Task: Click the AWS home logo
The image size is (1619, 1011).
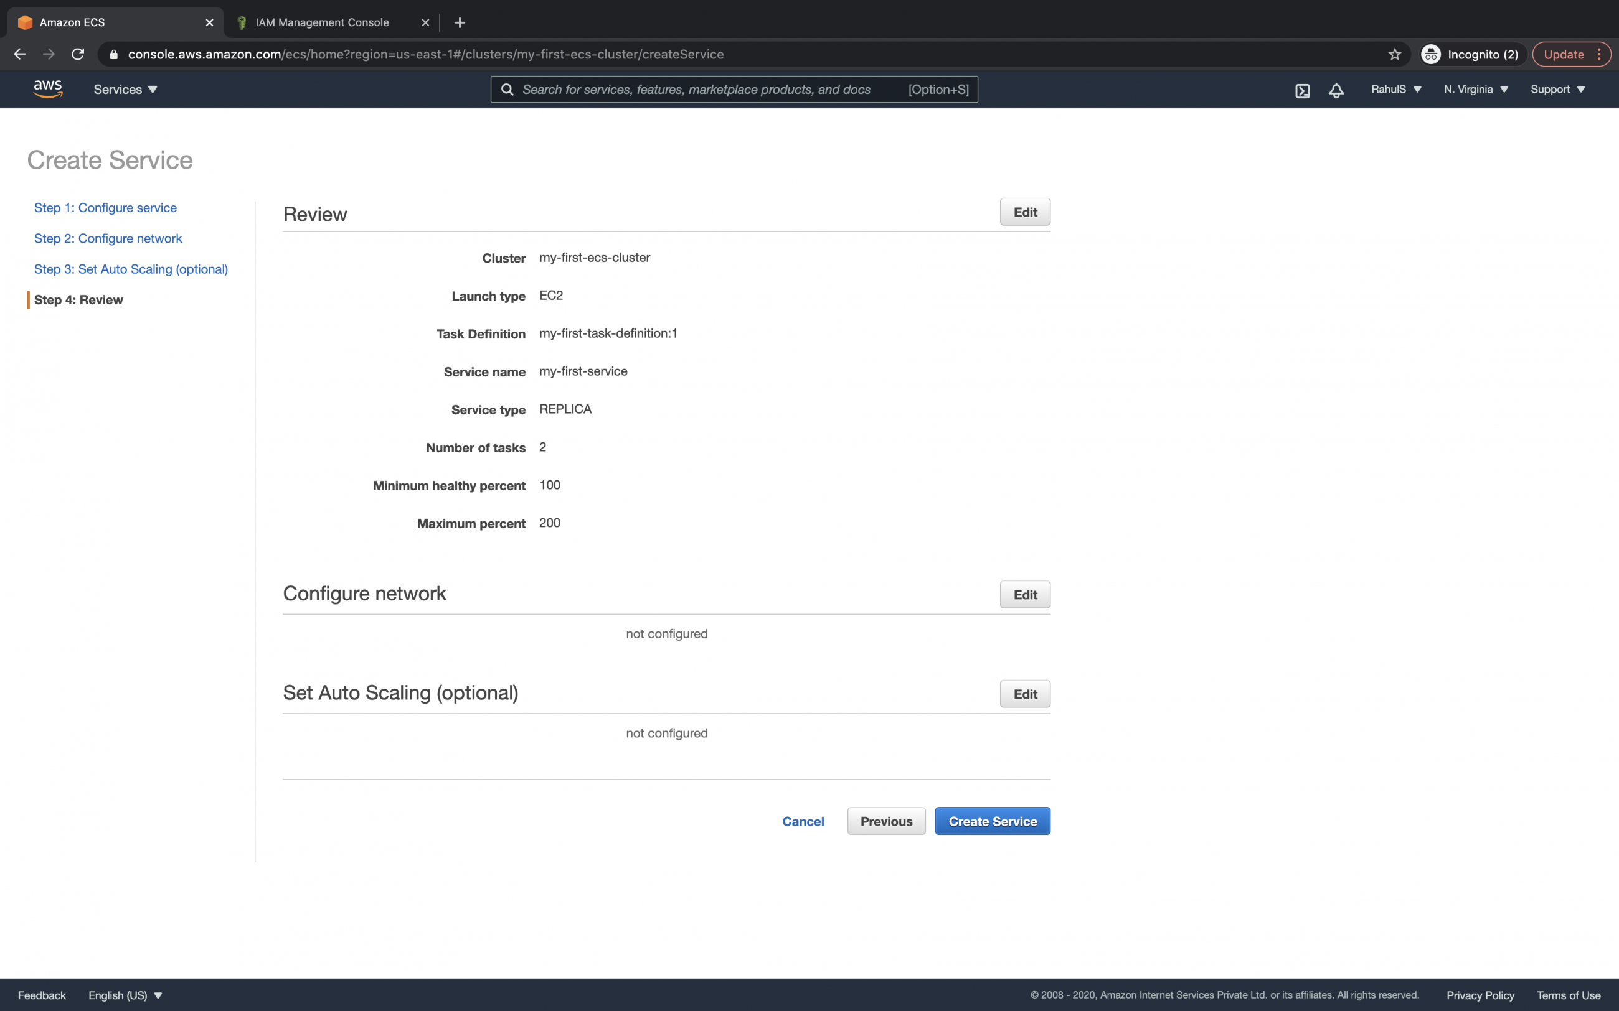Action: tap(47, 89)
